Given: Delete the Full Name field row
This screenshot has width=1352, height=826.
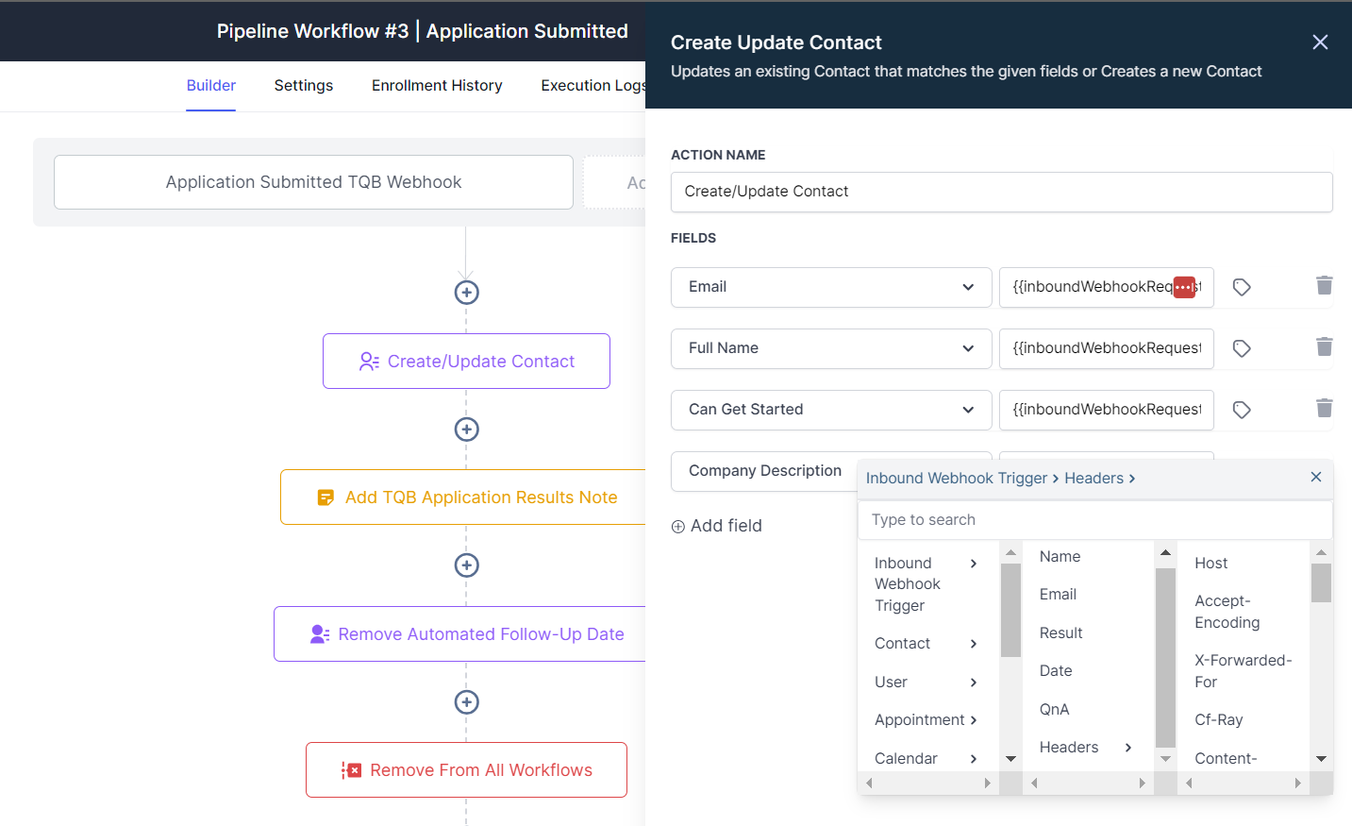Looking at the screenshot, I should pyautogui.click(x=1325, y=346).
